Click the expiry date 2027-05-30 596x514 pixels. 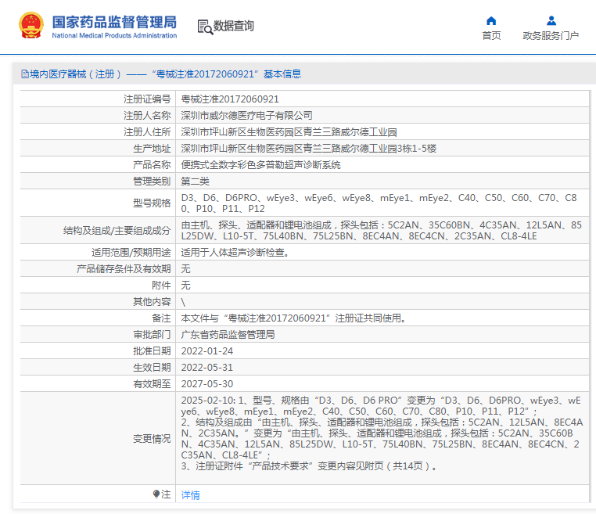[x=207, y=384]
